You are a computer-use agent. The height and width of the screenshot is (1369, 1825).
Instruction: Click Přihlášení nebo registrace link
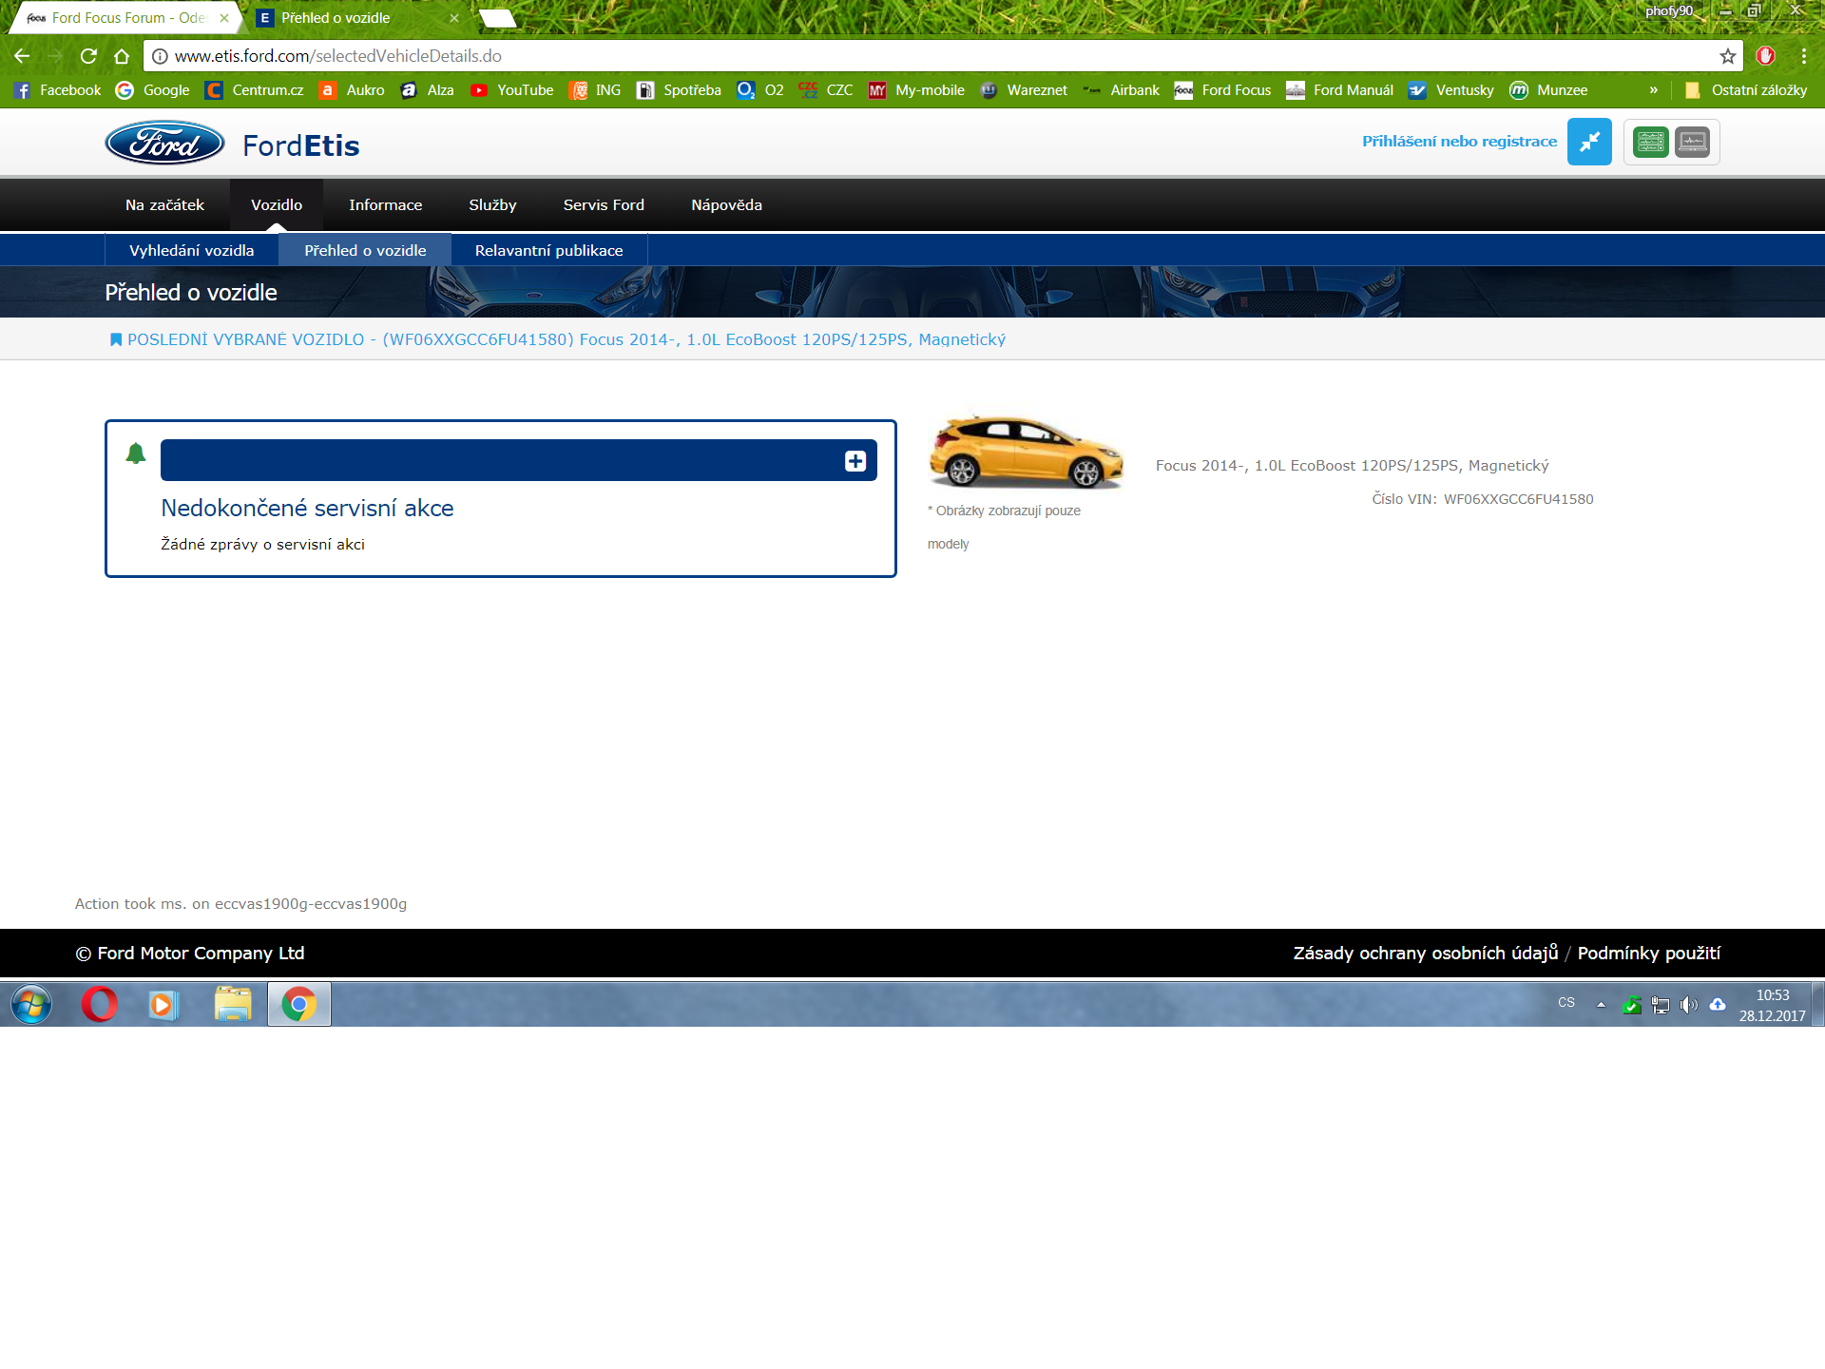tap(1459, 142)
